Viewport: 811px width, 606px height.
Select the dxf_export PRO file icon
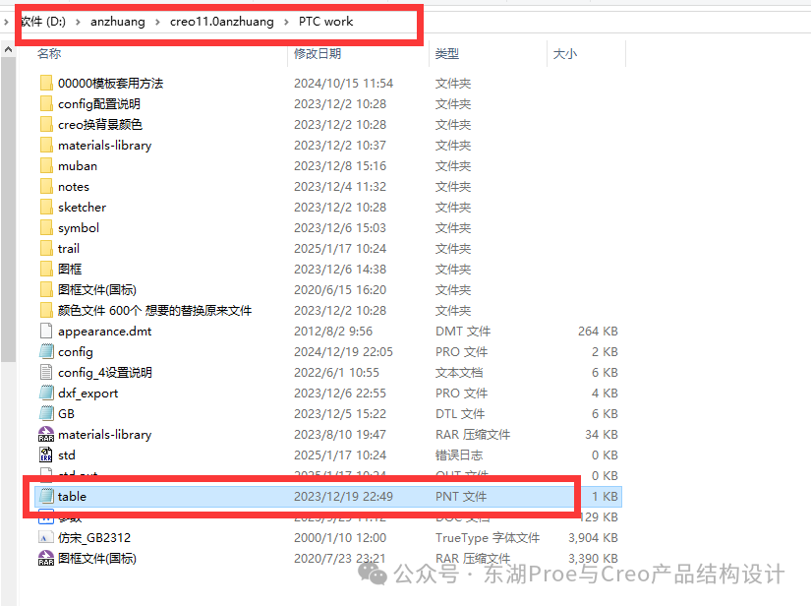pos(45,393)
